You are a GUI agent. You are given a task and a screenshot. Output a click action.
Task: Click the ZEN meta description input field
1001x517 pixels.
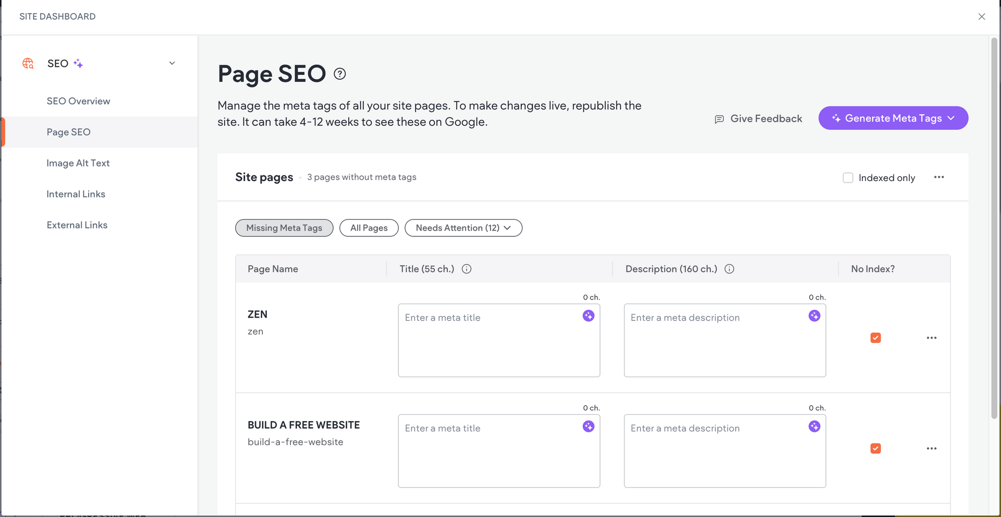724,340
